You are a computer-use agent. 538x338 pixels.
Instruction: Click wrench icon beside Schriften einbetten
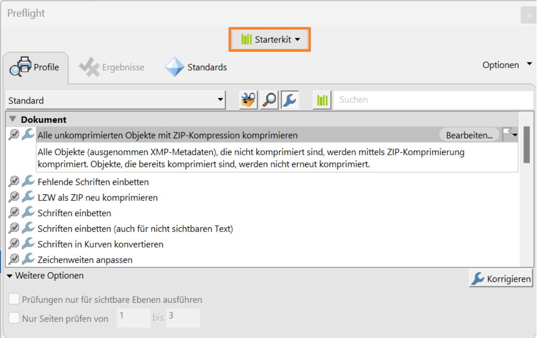pos(27,213)
